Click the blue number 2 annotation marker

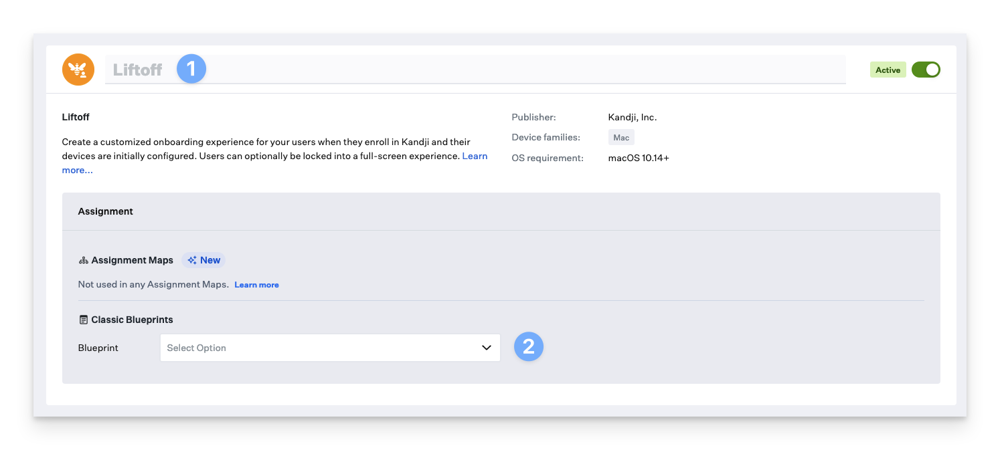(x=529, y=346)
